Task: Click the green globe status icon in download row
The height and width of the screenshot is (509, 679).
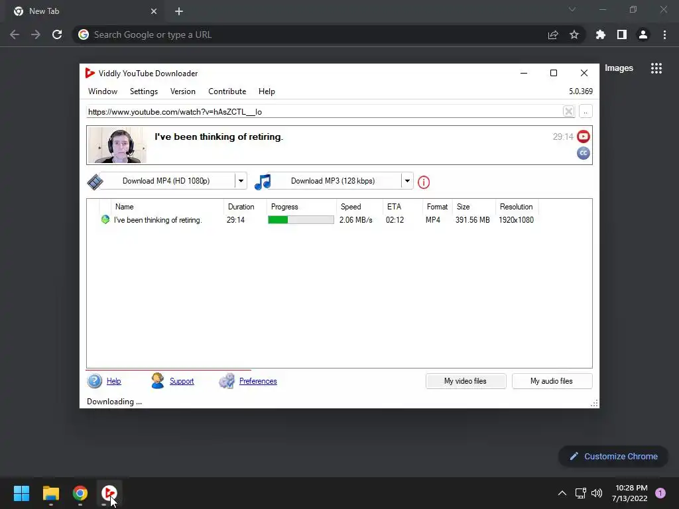Action: click(x=105, y=219)
